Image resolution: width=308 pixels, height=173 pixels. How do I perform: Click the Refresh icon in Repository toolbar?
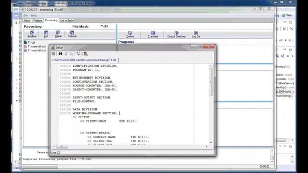(72, 34)
